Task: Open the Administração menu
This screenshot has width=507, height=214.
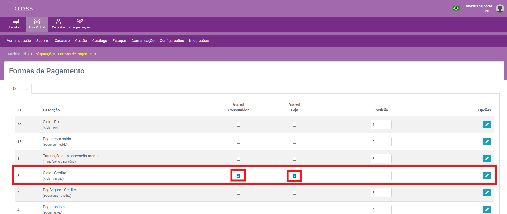Action: click(19, 41)
